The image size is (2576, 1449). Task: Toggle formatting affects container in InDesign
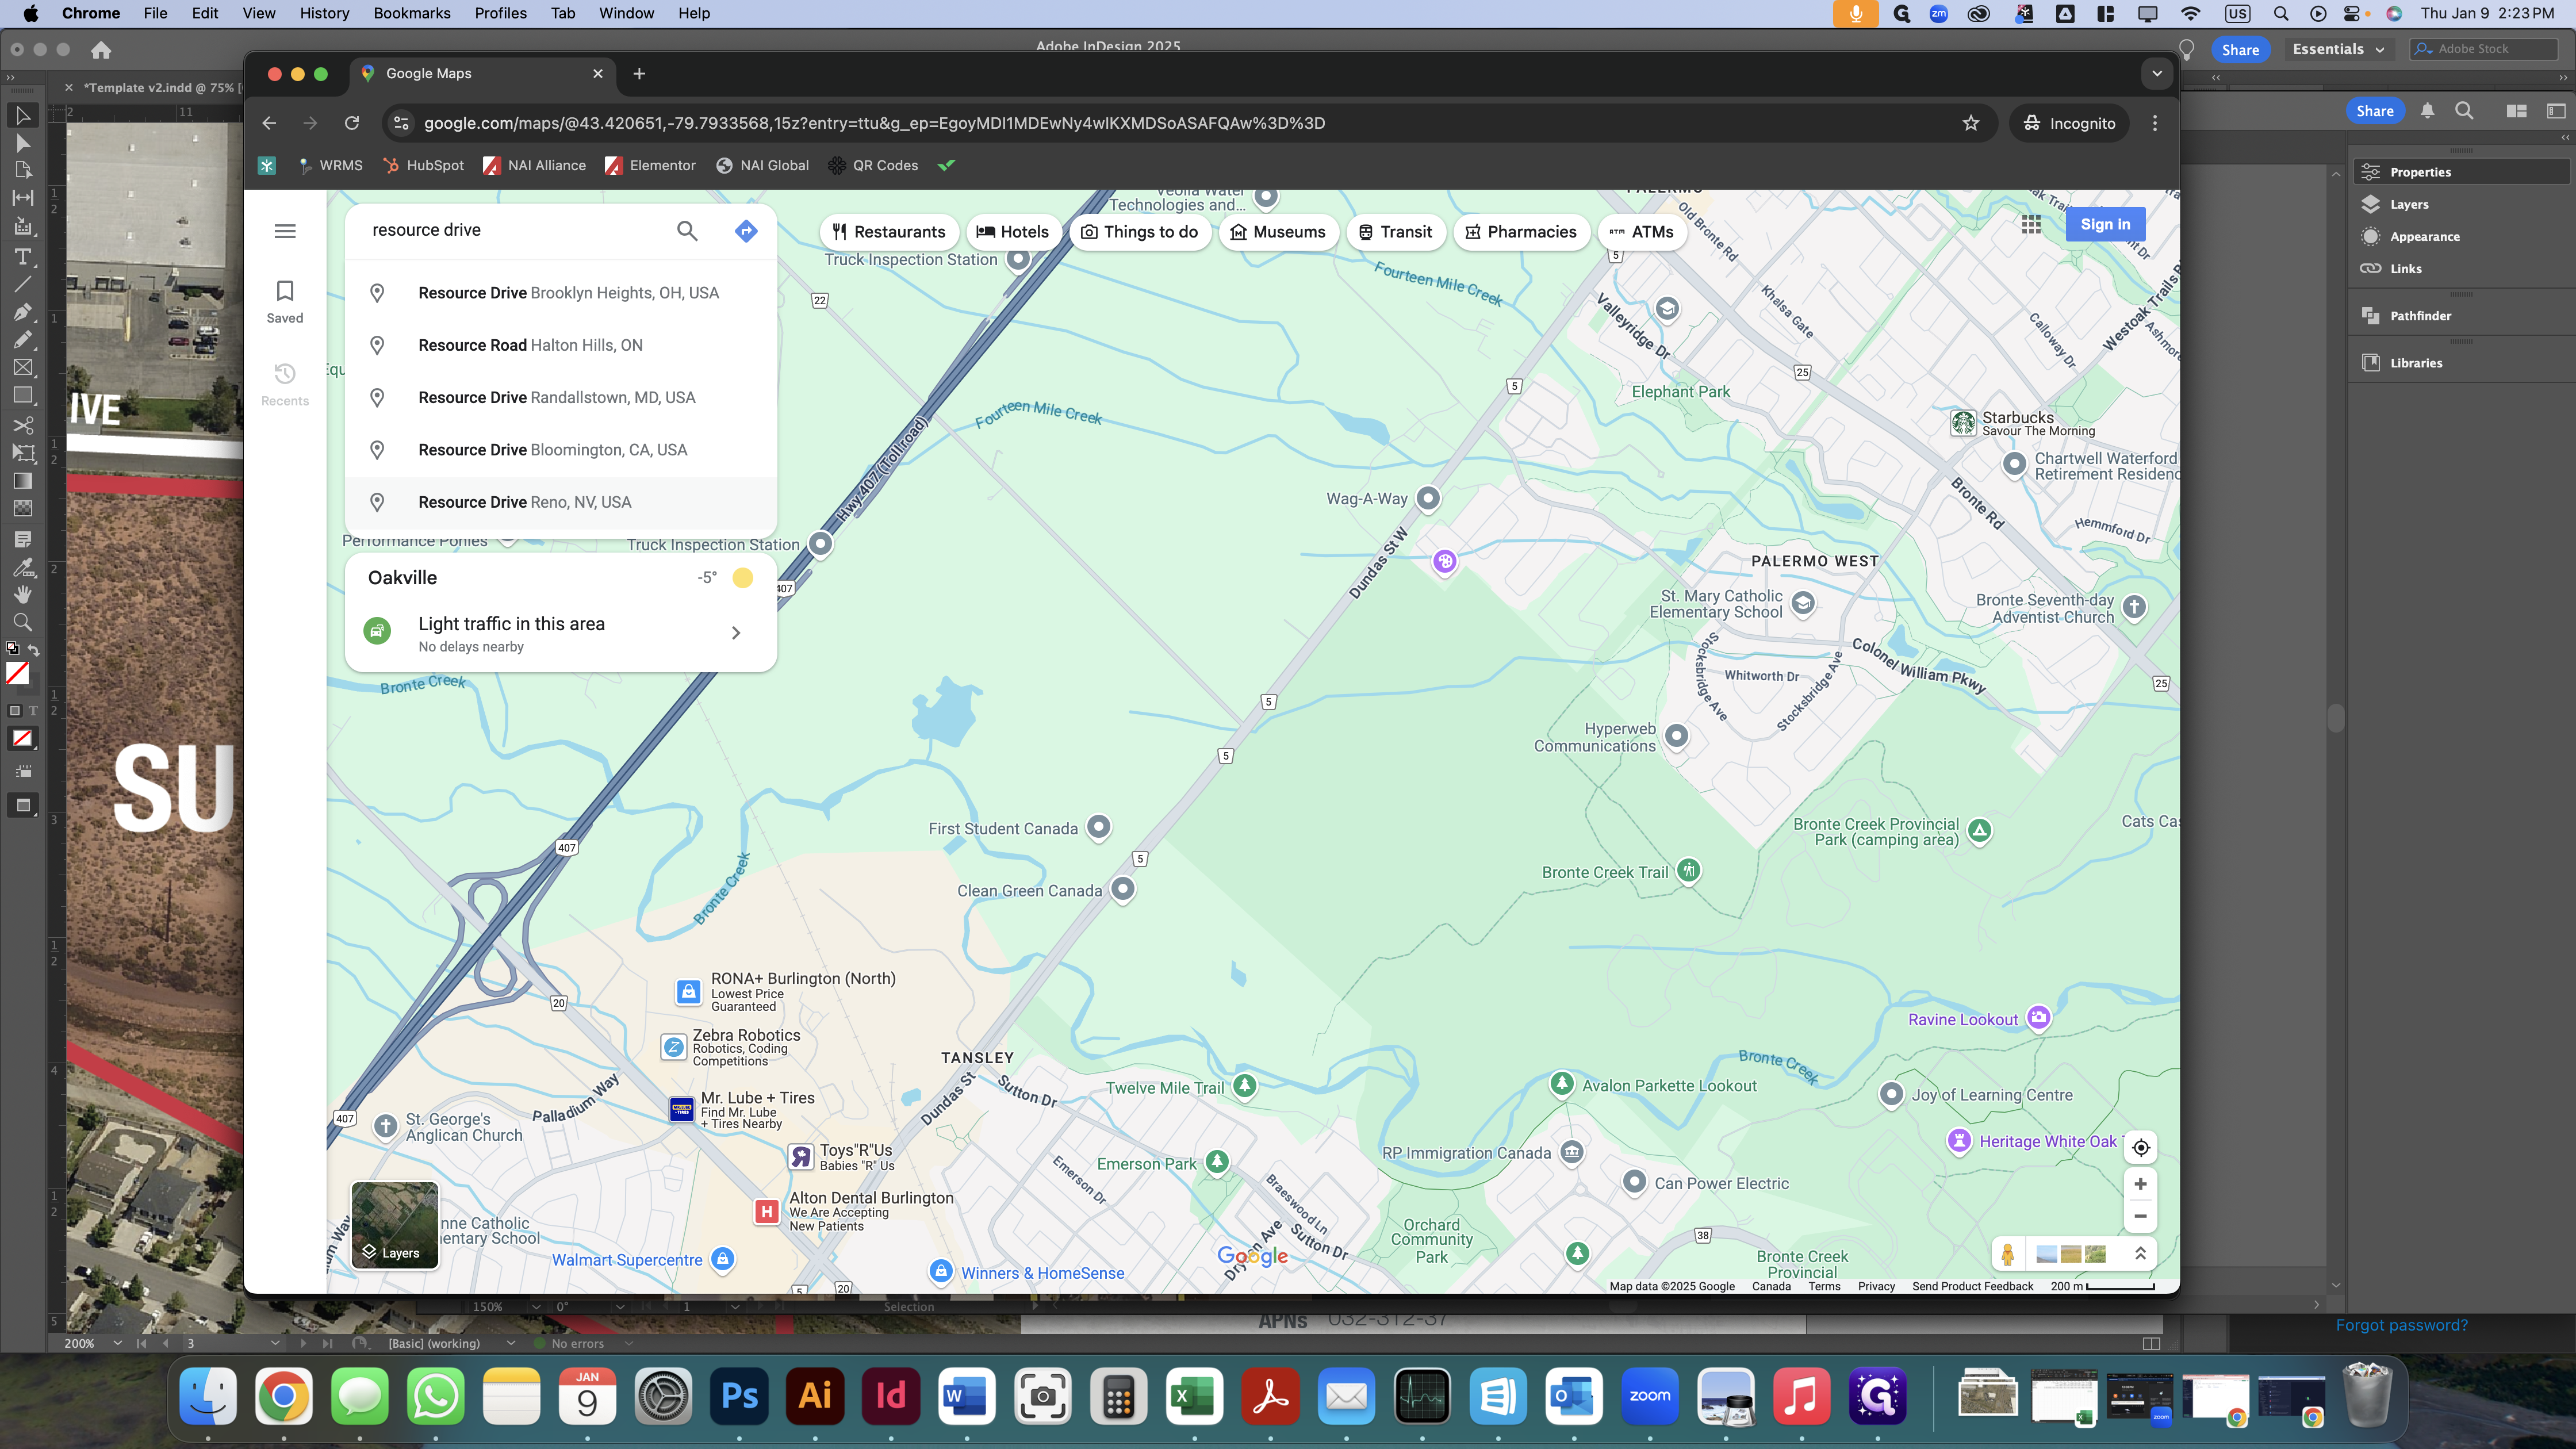[x=14, y=711]
